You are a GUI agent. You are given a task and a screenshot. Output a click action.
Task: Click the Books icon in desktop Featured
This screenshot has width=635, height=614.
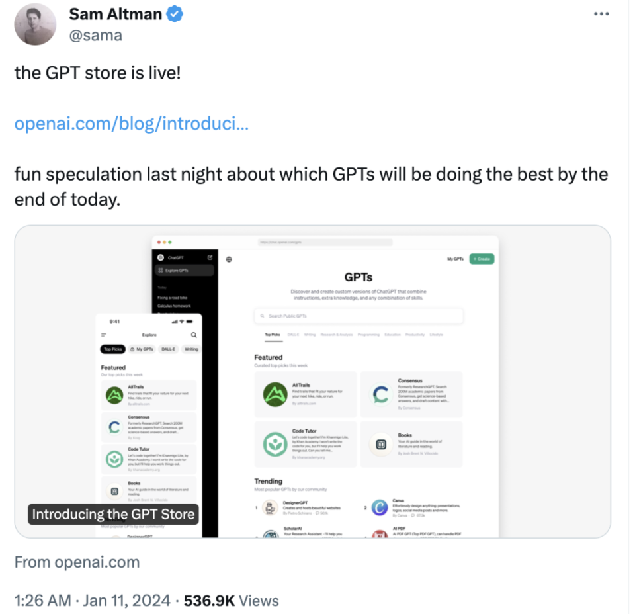click(x=380, y=445)
